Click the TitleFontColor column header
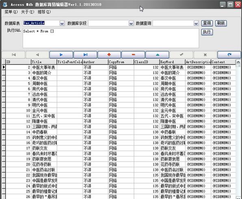Viewport: 242px width, 199px height. 70,62
